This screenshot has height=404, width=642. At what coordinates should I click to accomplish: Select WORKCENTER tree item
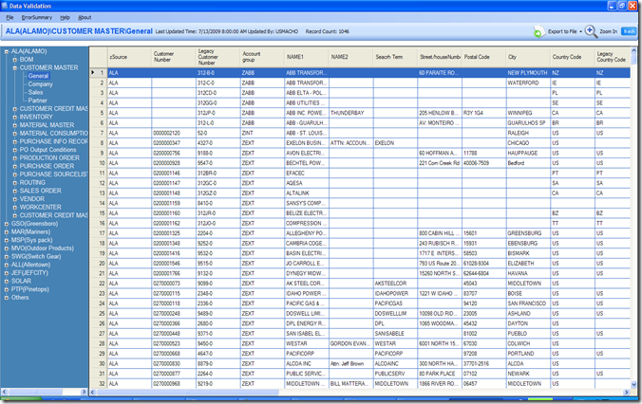coord(41,207)
